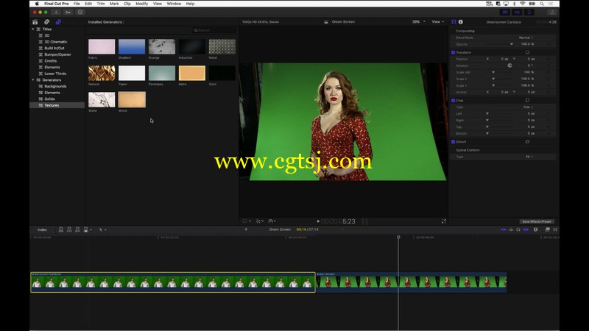Open the Blend Mode Normal dropdown

tap(526, 38)
